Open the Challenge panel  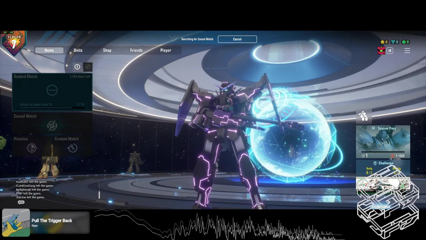[383, 168]
